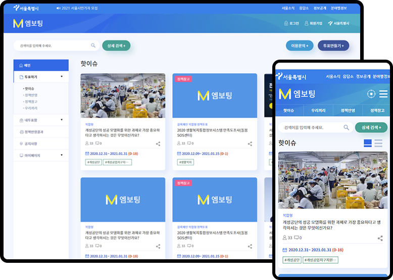Open second-row 개성공단 card 엠보팅 thumbnail

click(x=123, y=200)
